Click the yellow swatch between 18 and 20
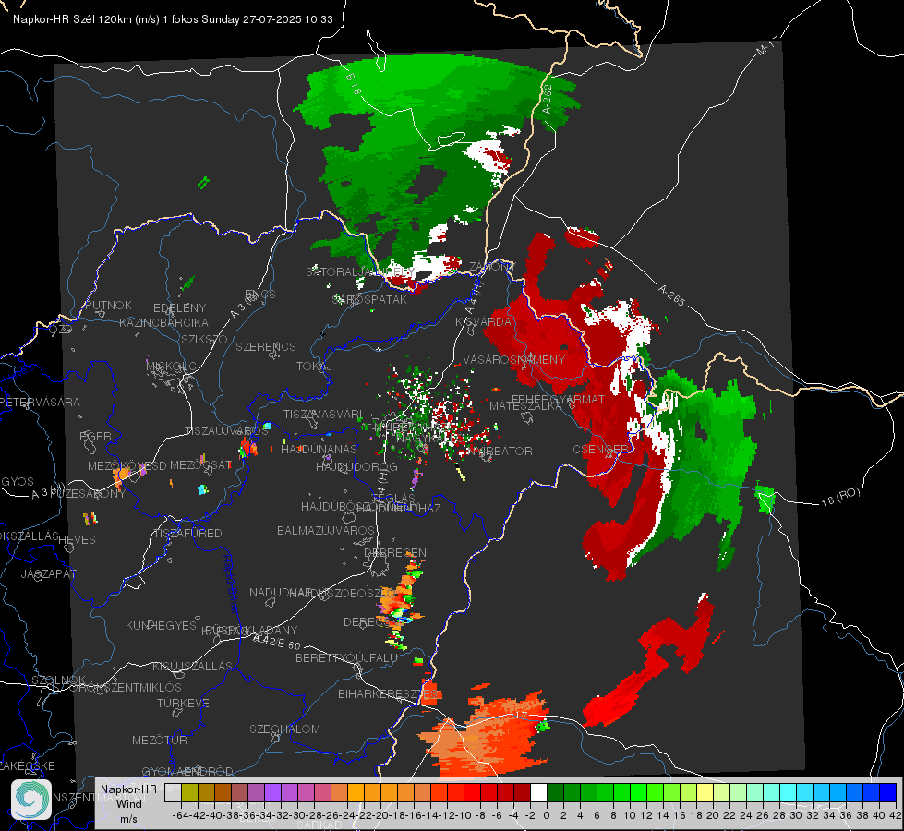 705,793
